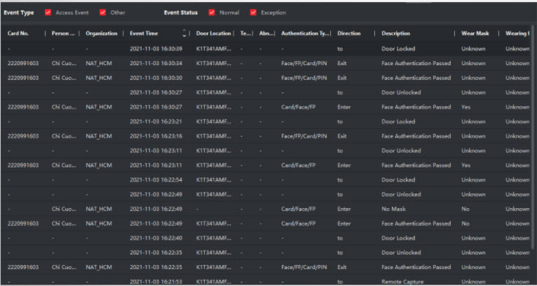Select the Door Location column header
Image resolution: width=537 pixels, height=286 pixels.
[x=215, y=34]
